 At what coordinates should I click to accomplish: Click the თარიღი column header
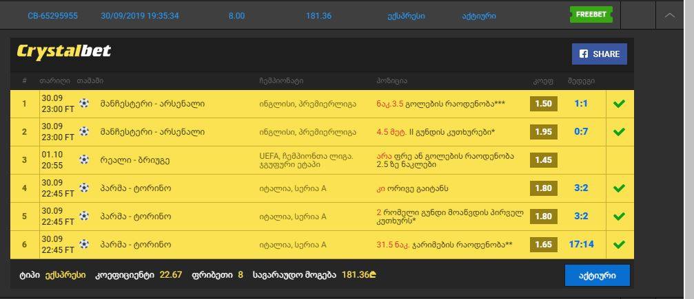coord(54,81)
